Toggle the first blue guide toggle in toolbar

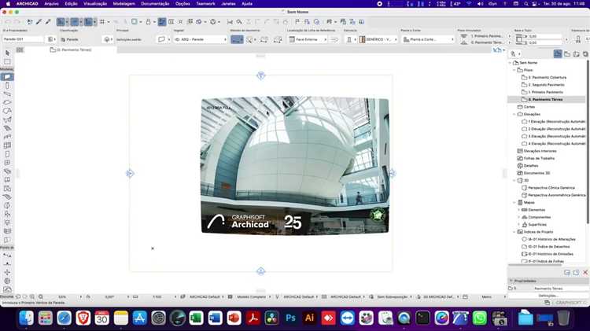point(61,22)
